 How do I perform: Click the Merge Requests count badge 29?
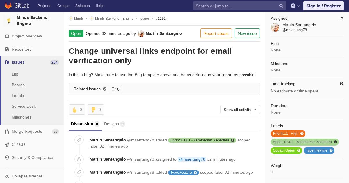pyautogui.click(x=55, y=132)
